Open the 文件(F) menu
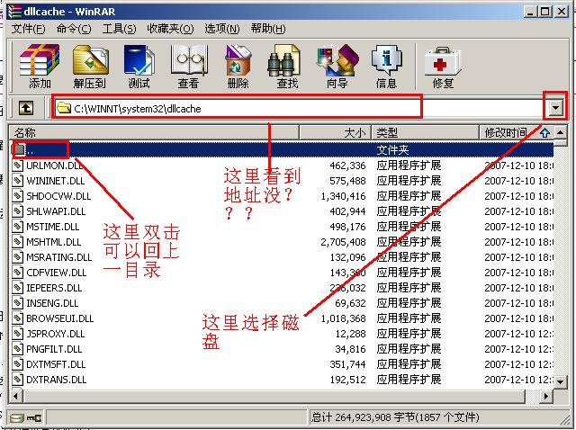 tap(28, 29)
